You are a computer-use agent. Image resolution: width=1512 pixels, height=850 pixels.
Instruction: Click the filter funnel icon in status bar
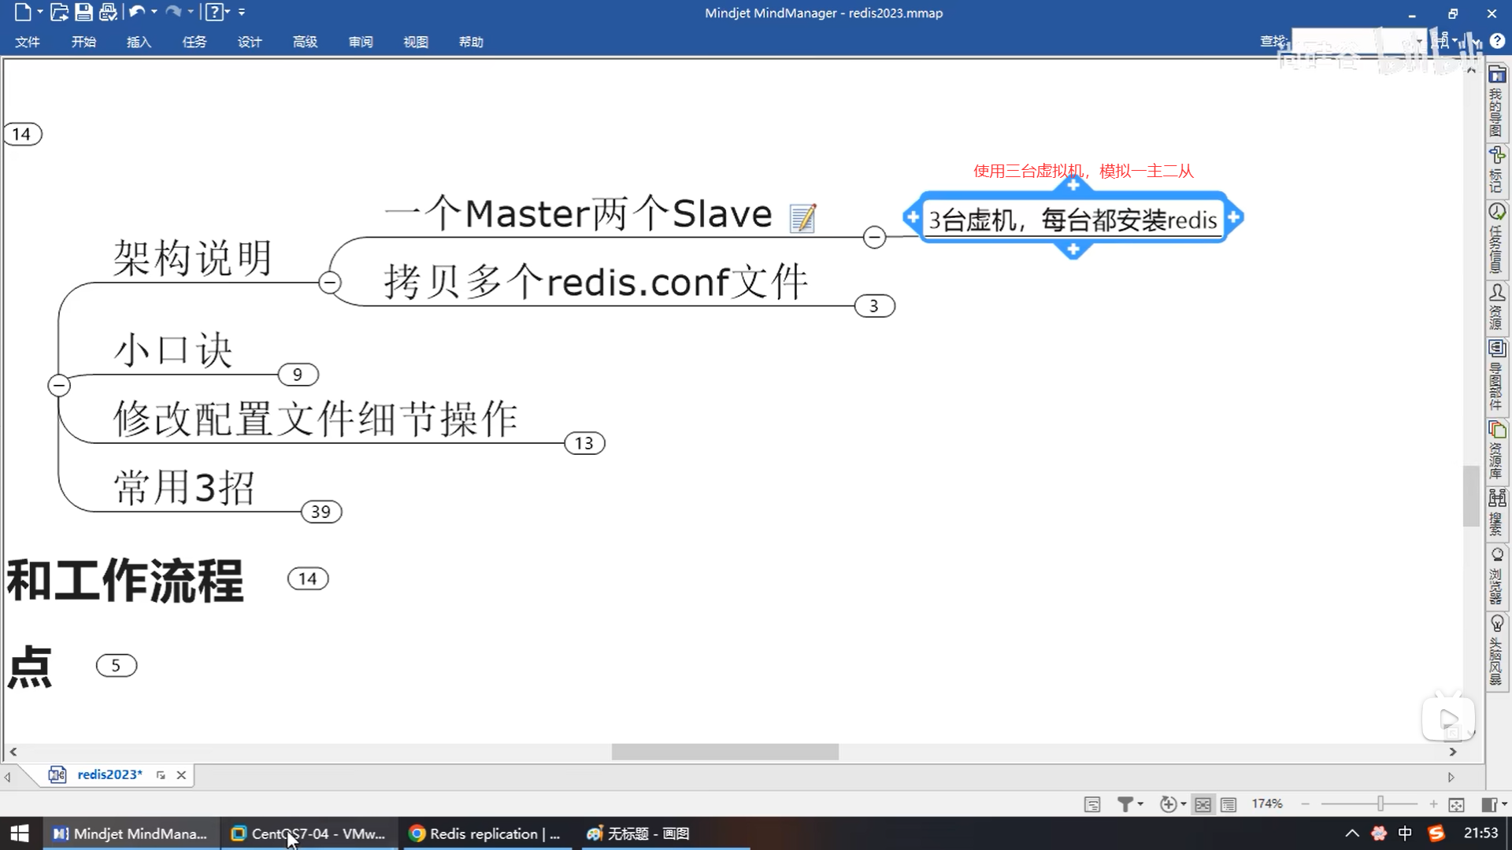[1125, 804]
